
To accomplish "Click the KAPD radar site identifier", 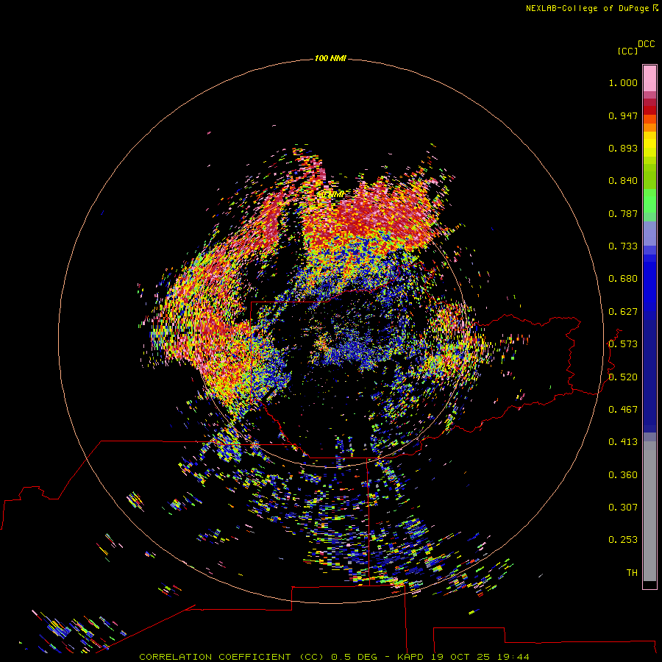I will (410, 657).
